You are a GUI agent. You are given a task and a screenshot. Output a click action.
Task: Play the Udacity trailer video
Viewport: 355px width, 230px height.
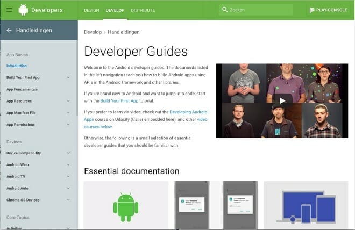282,100
